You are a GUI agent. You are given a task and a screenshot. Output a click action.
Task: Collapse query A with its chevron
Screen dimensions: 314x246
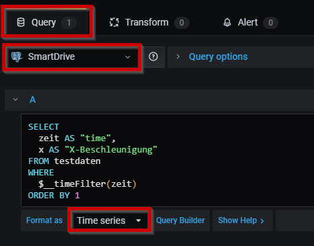15,99
